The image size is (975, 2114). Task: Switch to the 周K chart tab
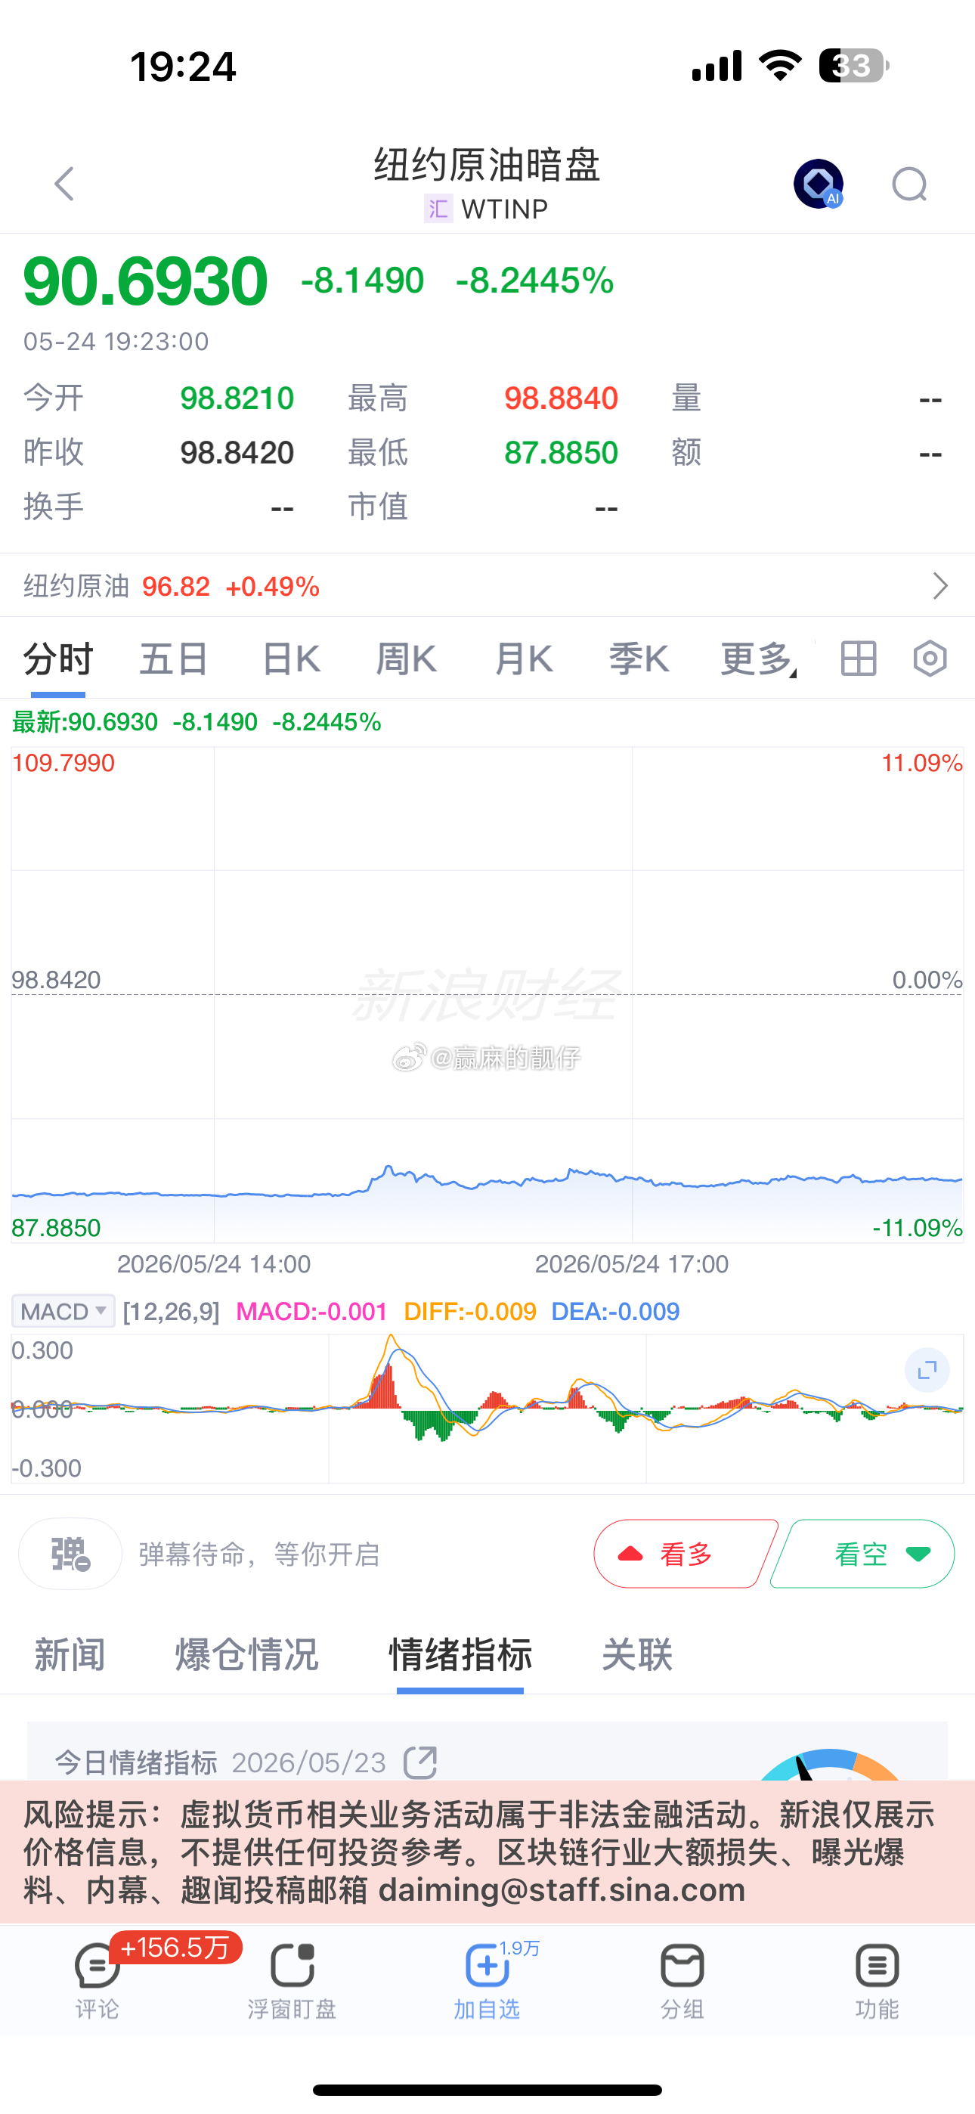[407, 659]
